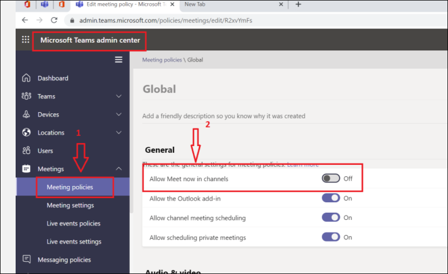Toggle Allow Meet now in channels
This screenshot has width=448, height=274.
click(331, 178)
